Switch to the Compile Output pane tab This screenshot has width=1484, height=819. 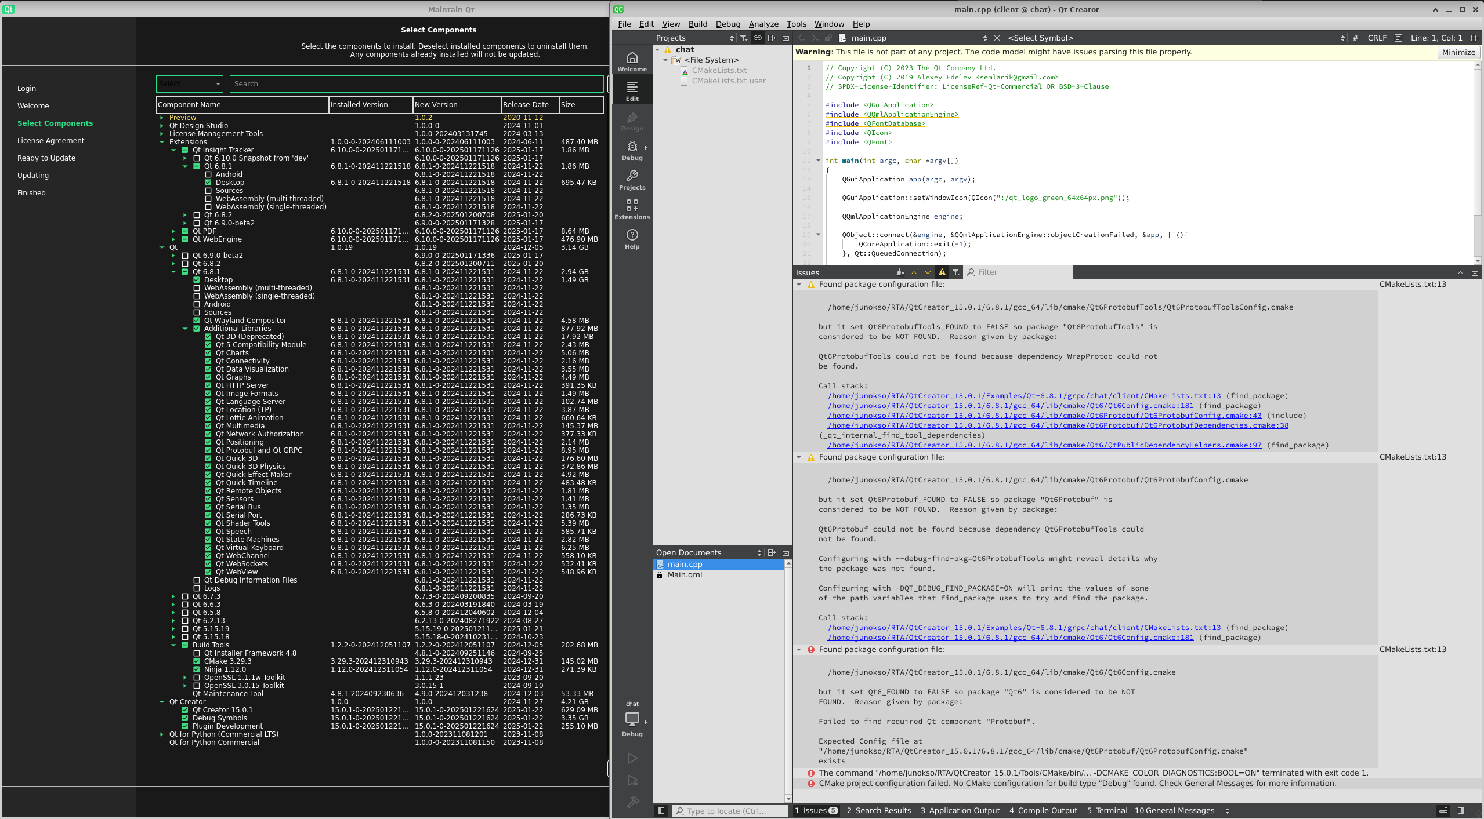1043,811
